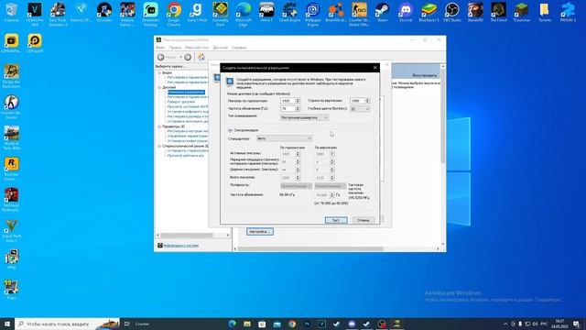
Task: Launch Garry's Mod from desktop
Action: pyautogui.click(x=197, y=12)
